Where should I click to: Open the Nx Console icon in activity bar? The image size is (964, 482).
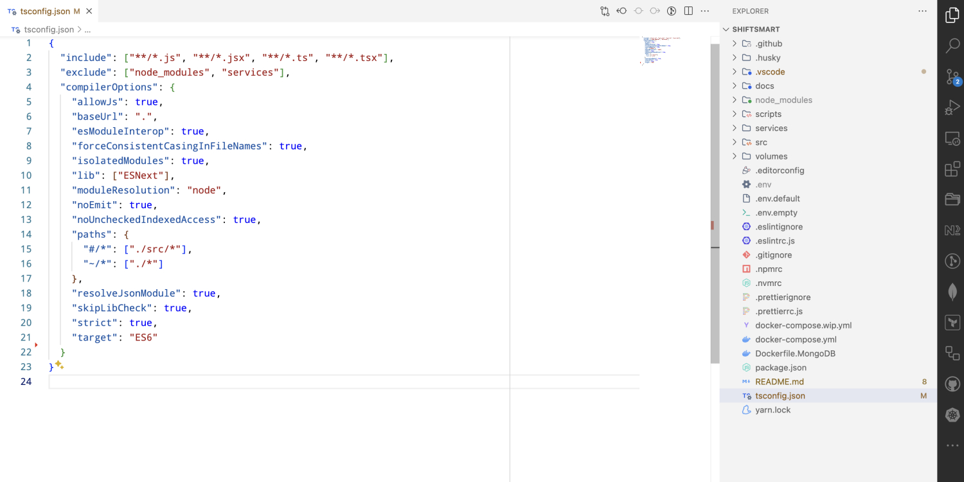pos(952,230)
